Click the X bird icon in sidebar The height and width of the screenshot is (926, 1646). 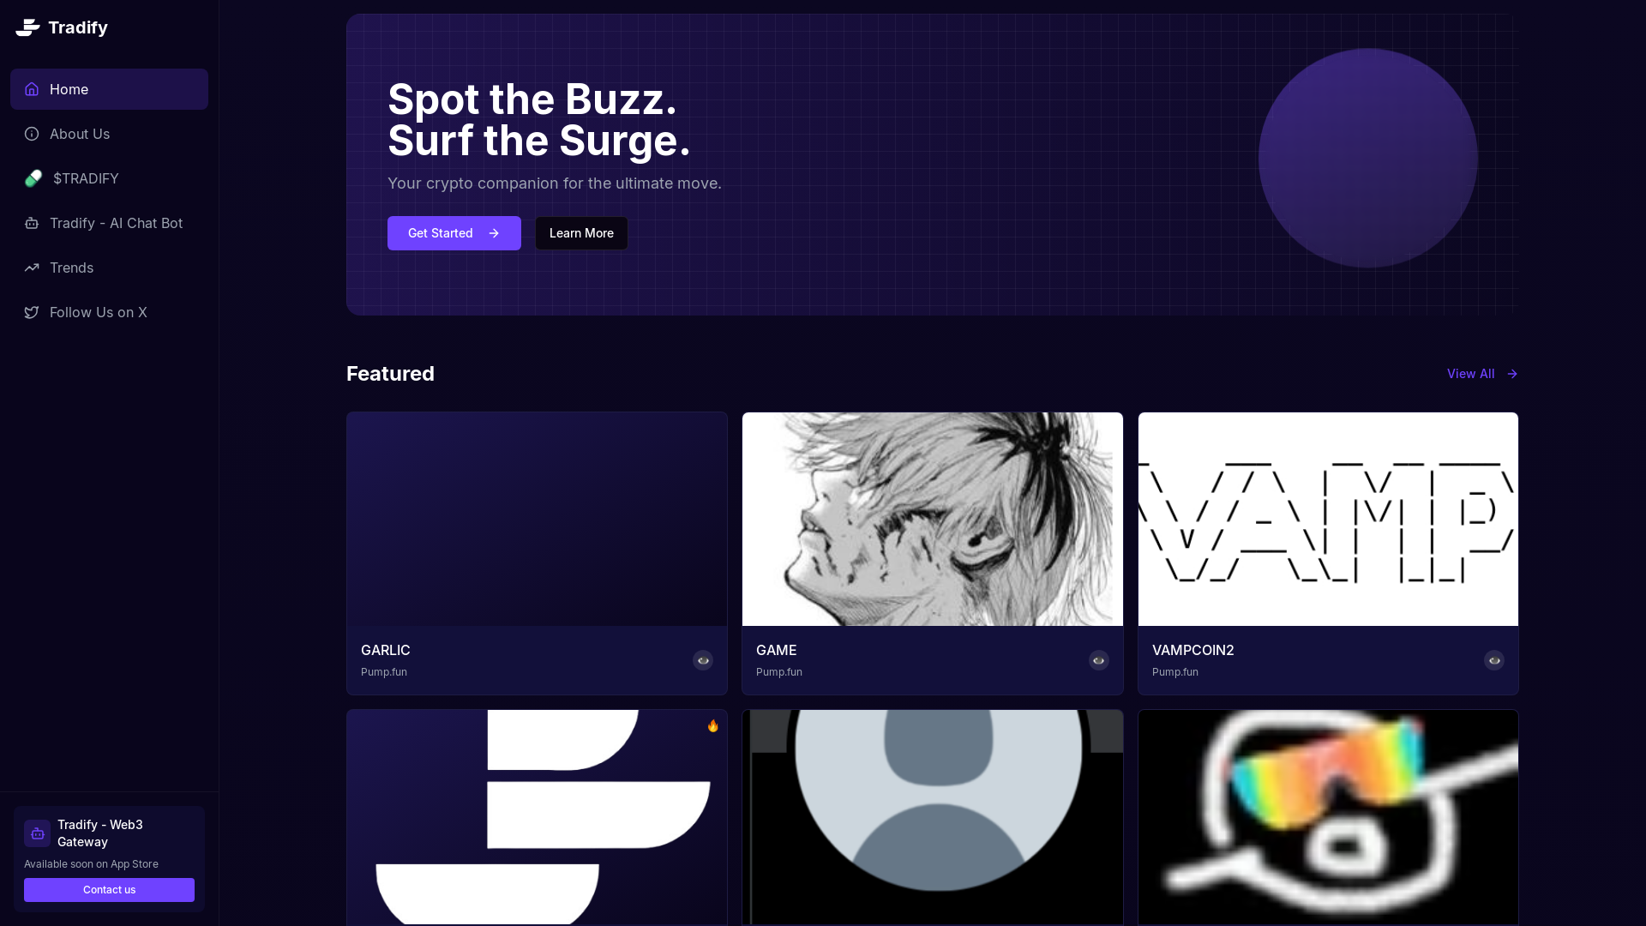tap(32, 312)
